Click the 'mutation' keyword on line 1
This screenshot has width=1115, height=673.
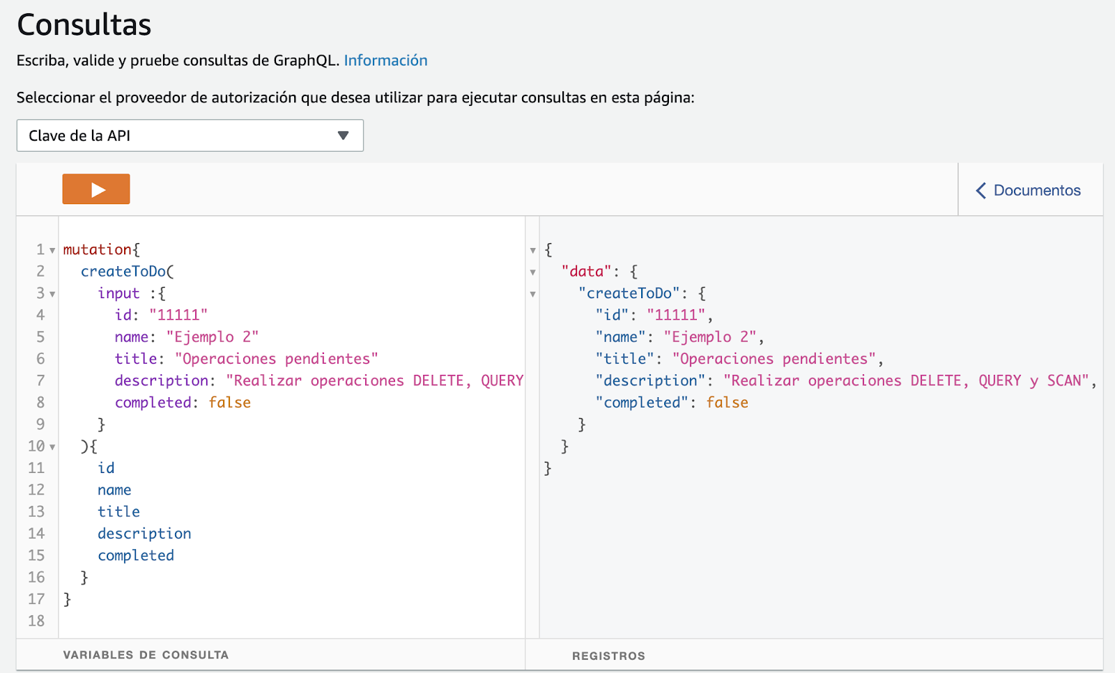98,249
